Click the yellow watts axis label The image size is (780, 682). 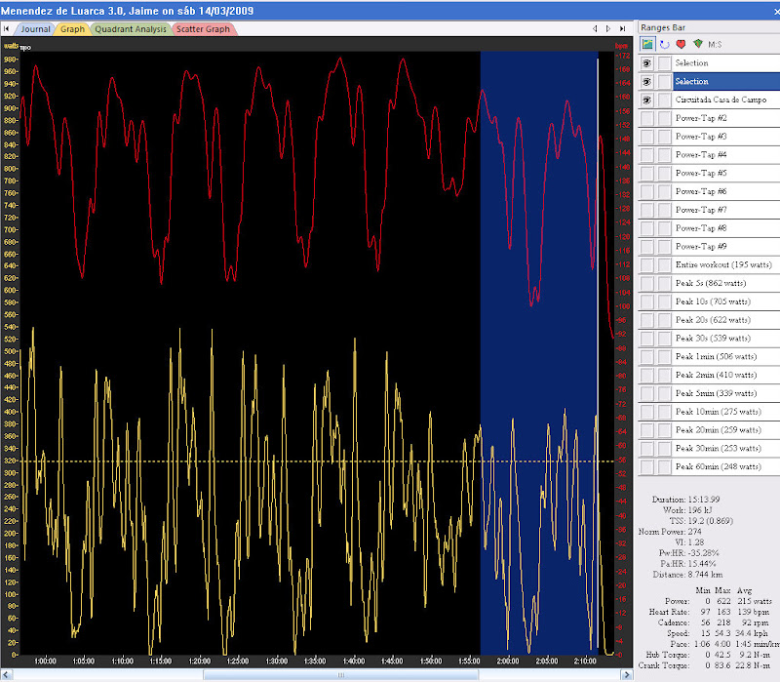11,46
